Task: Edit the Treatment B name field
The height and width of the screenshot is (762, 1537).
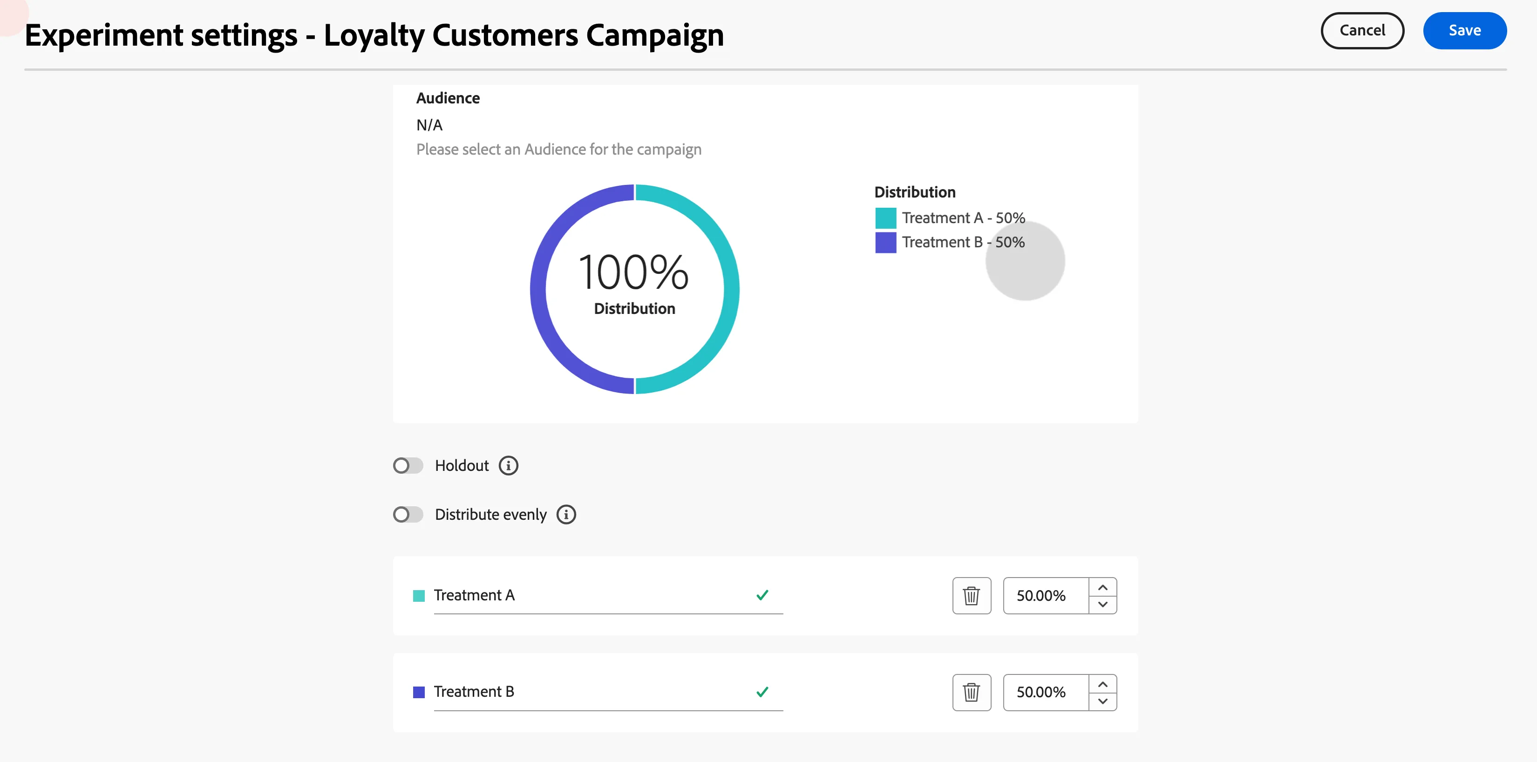Action: [608, 692]
